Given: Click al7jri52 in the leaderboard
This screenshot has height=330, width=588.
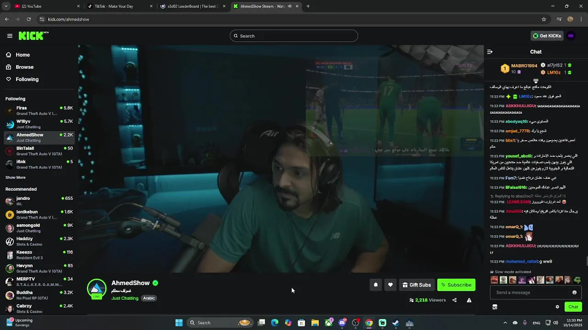Looking at the screenshot, I should coord(554,65).
